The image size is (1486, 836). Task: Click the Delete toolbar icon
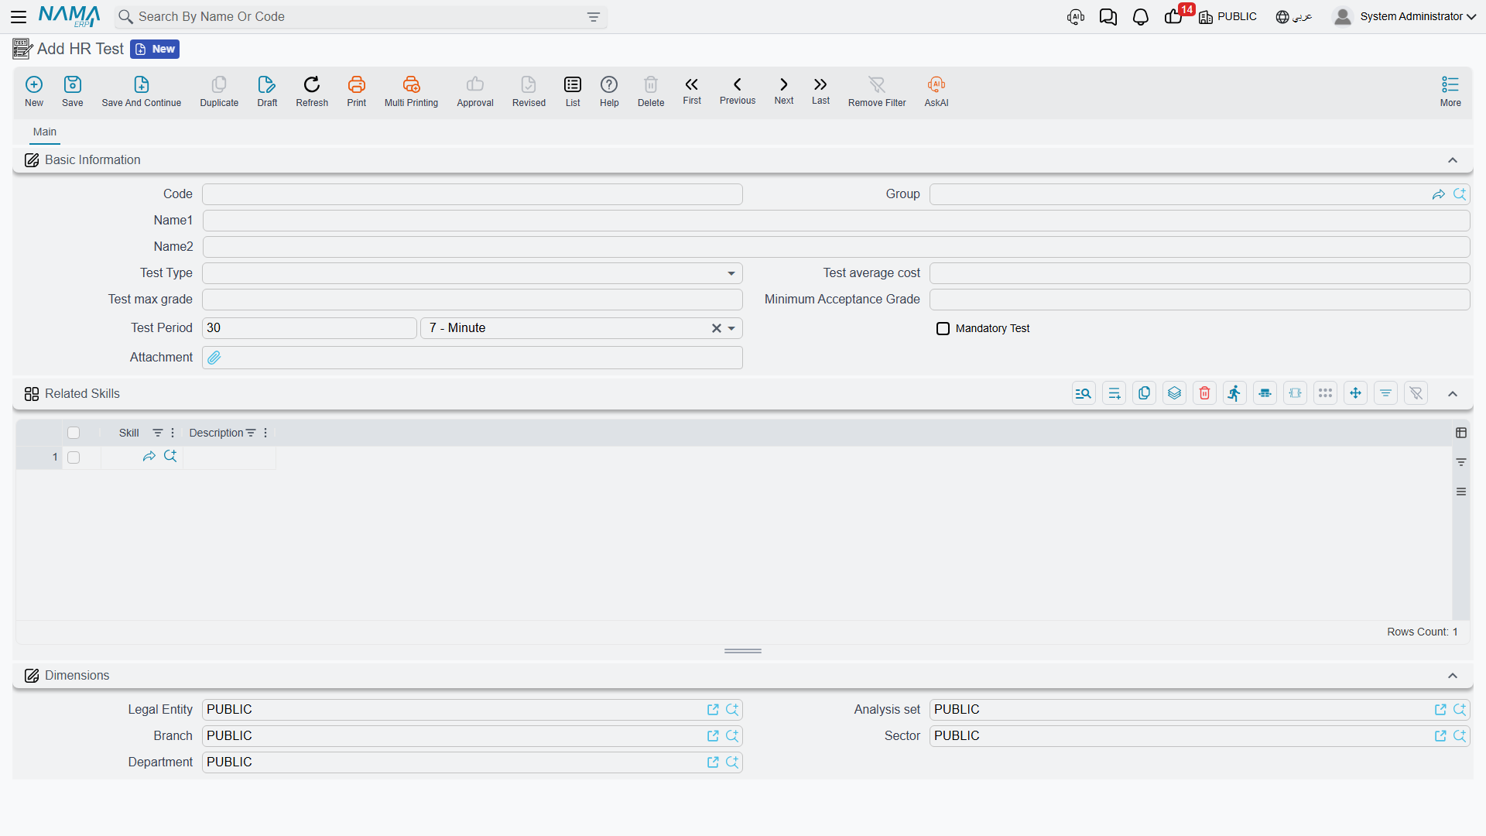(x=651, y=91)
